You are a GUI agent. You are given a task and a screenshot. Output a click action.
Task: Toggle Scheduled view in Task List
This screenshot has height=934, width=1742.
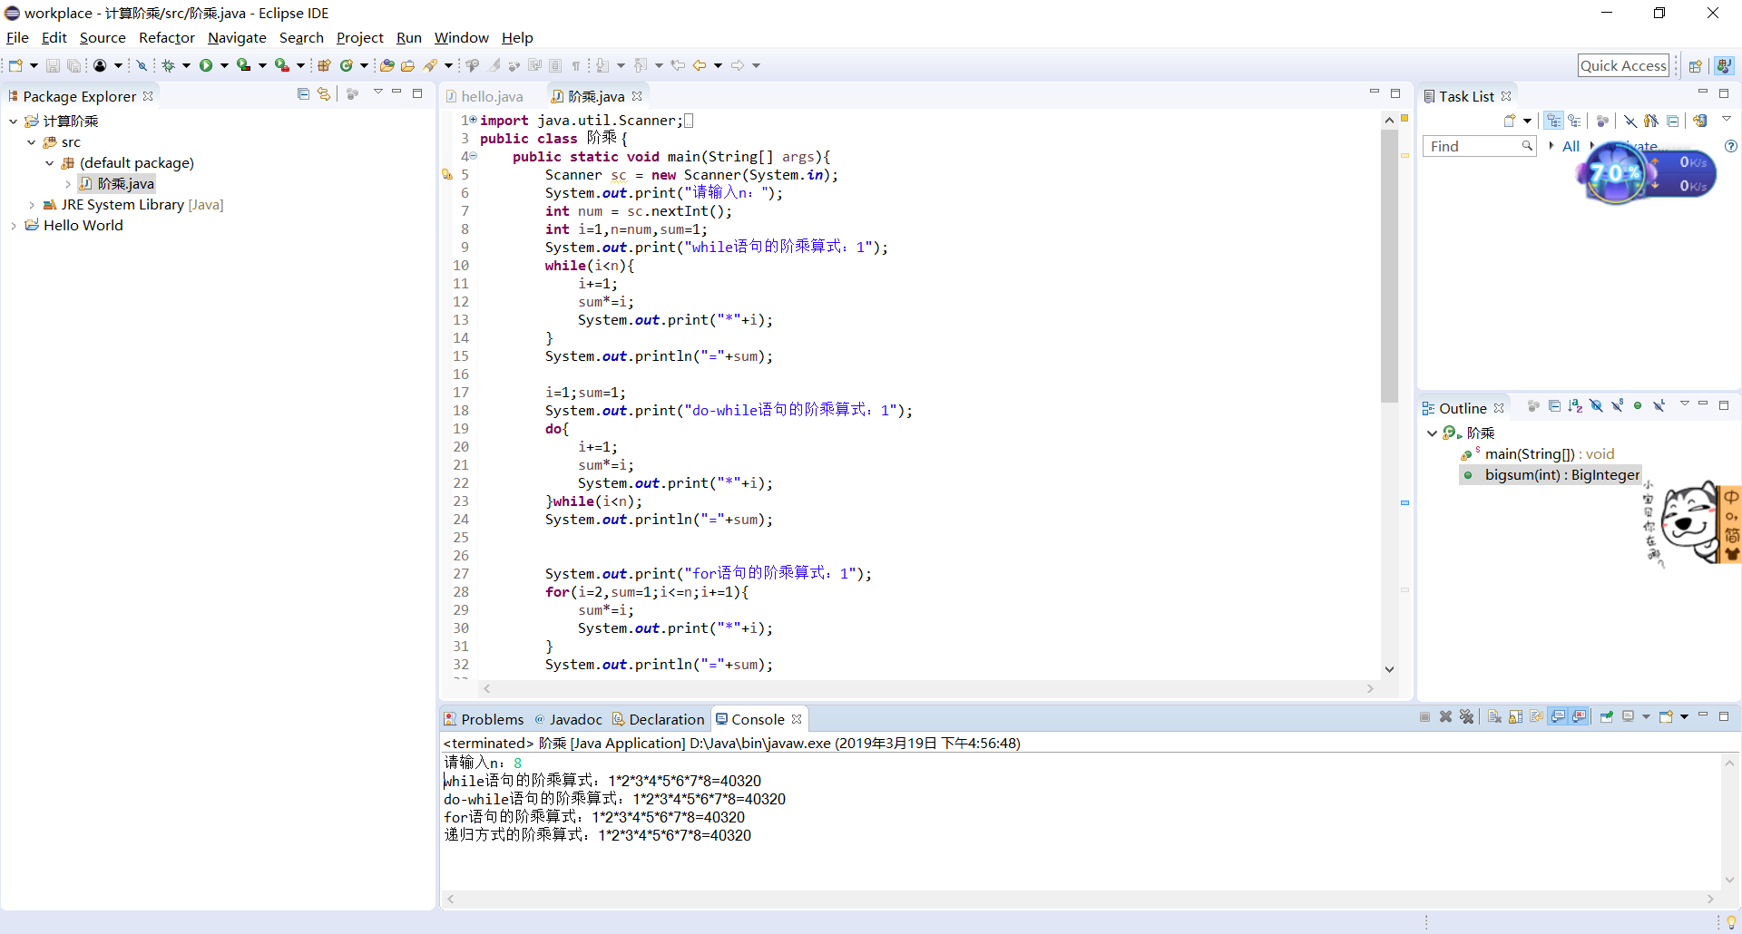1574,121
